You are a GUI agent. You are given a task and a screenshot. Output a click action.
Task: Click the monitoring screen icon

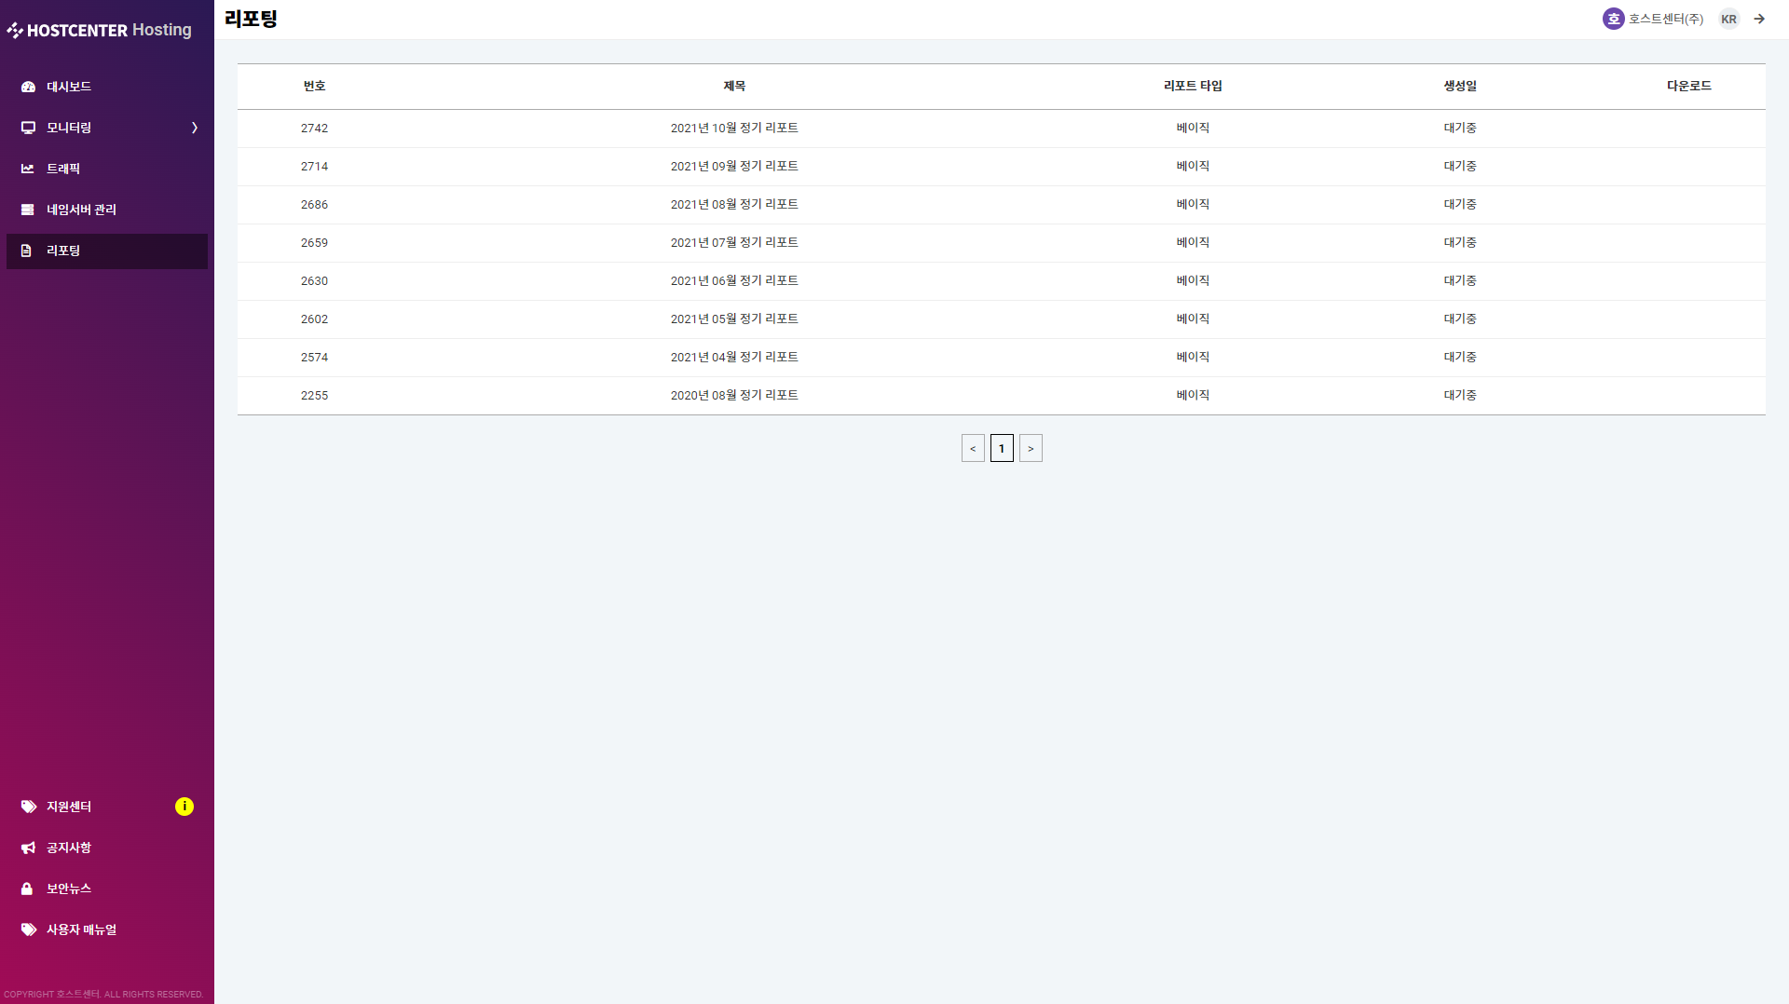pos(28,128)
